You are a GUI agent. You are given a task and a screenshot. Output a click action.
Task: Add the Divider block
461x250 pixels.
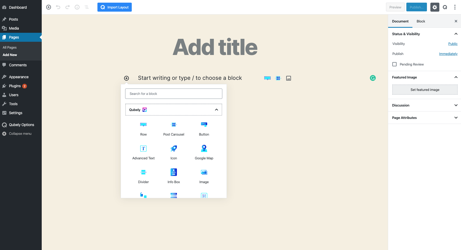pyautogui.click(x=143, y=176)
